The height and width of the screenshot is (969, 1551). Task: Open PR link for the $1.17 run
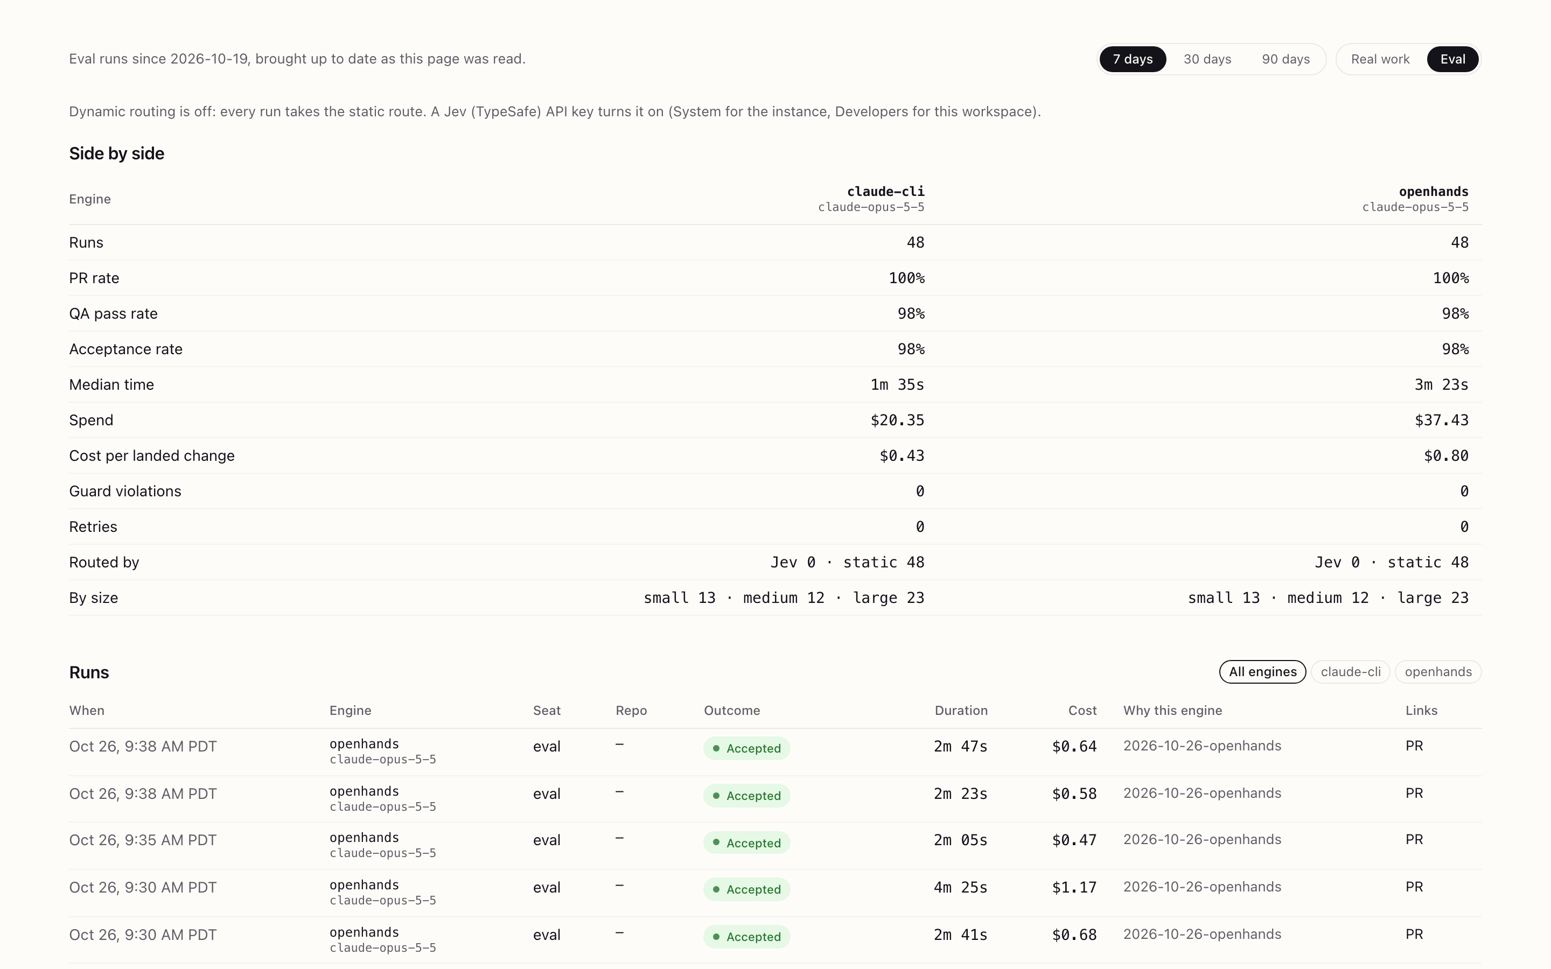[1414, 887]
